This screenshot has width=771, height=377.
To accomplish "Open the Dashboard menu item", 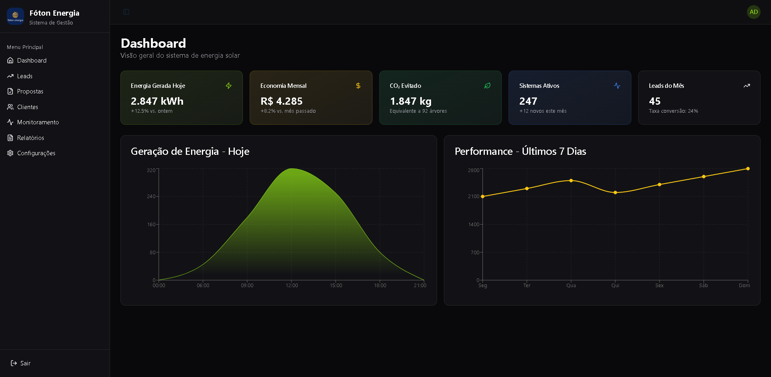I will tap(32, 61).
